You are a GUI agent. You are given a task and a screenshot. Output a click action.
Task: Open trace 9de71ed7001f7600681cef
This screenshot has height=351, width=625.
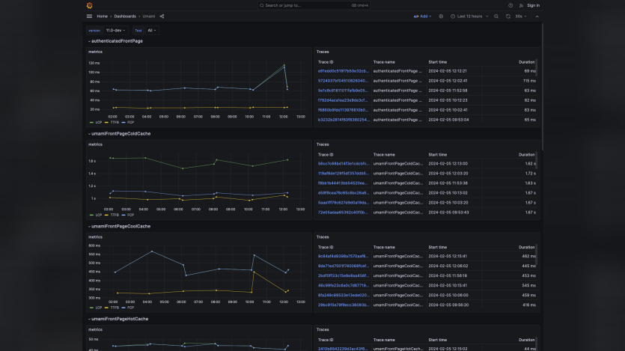(x=344, y=266)
